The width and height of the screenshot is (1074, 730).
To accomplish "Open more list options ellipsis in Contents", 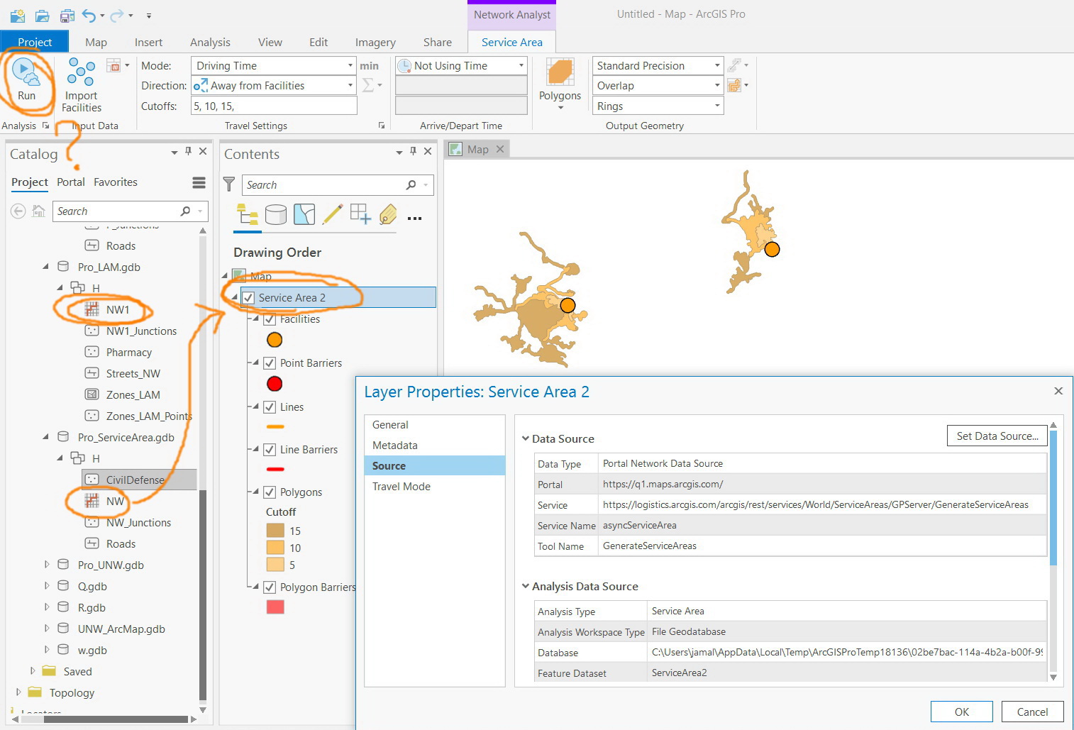I will click(x=415, y=219).
